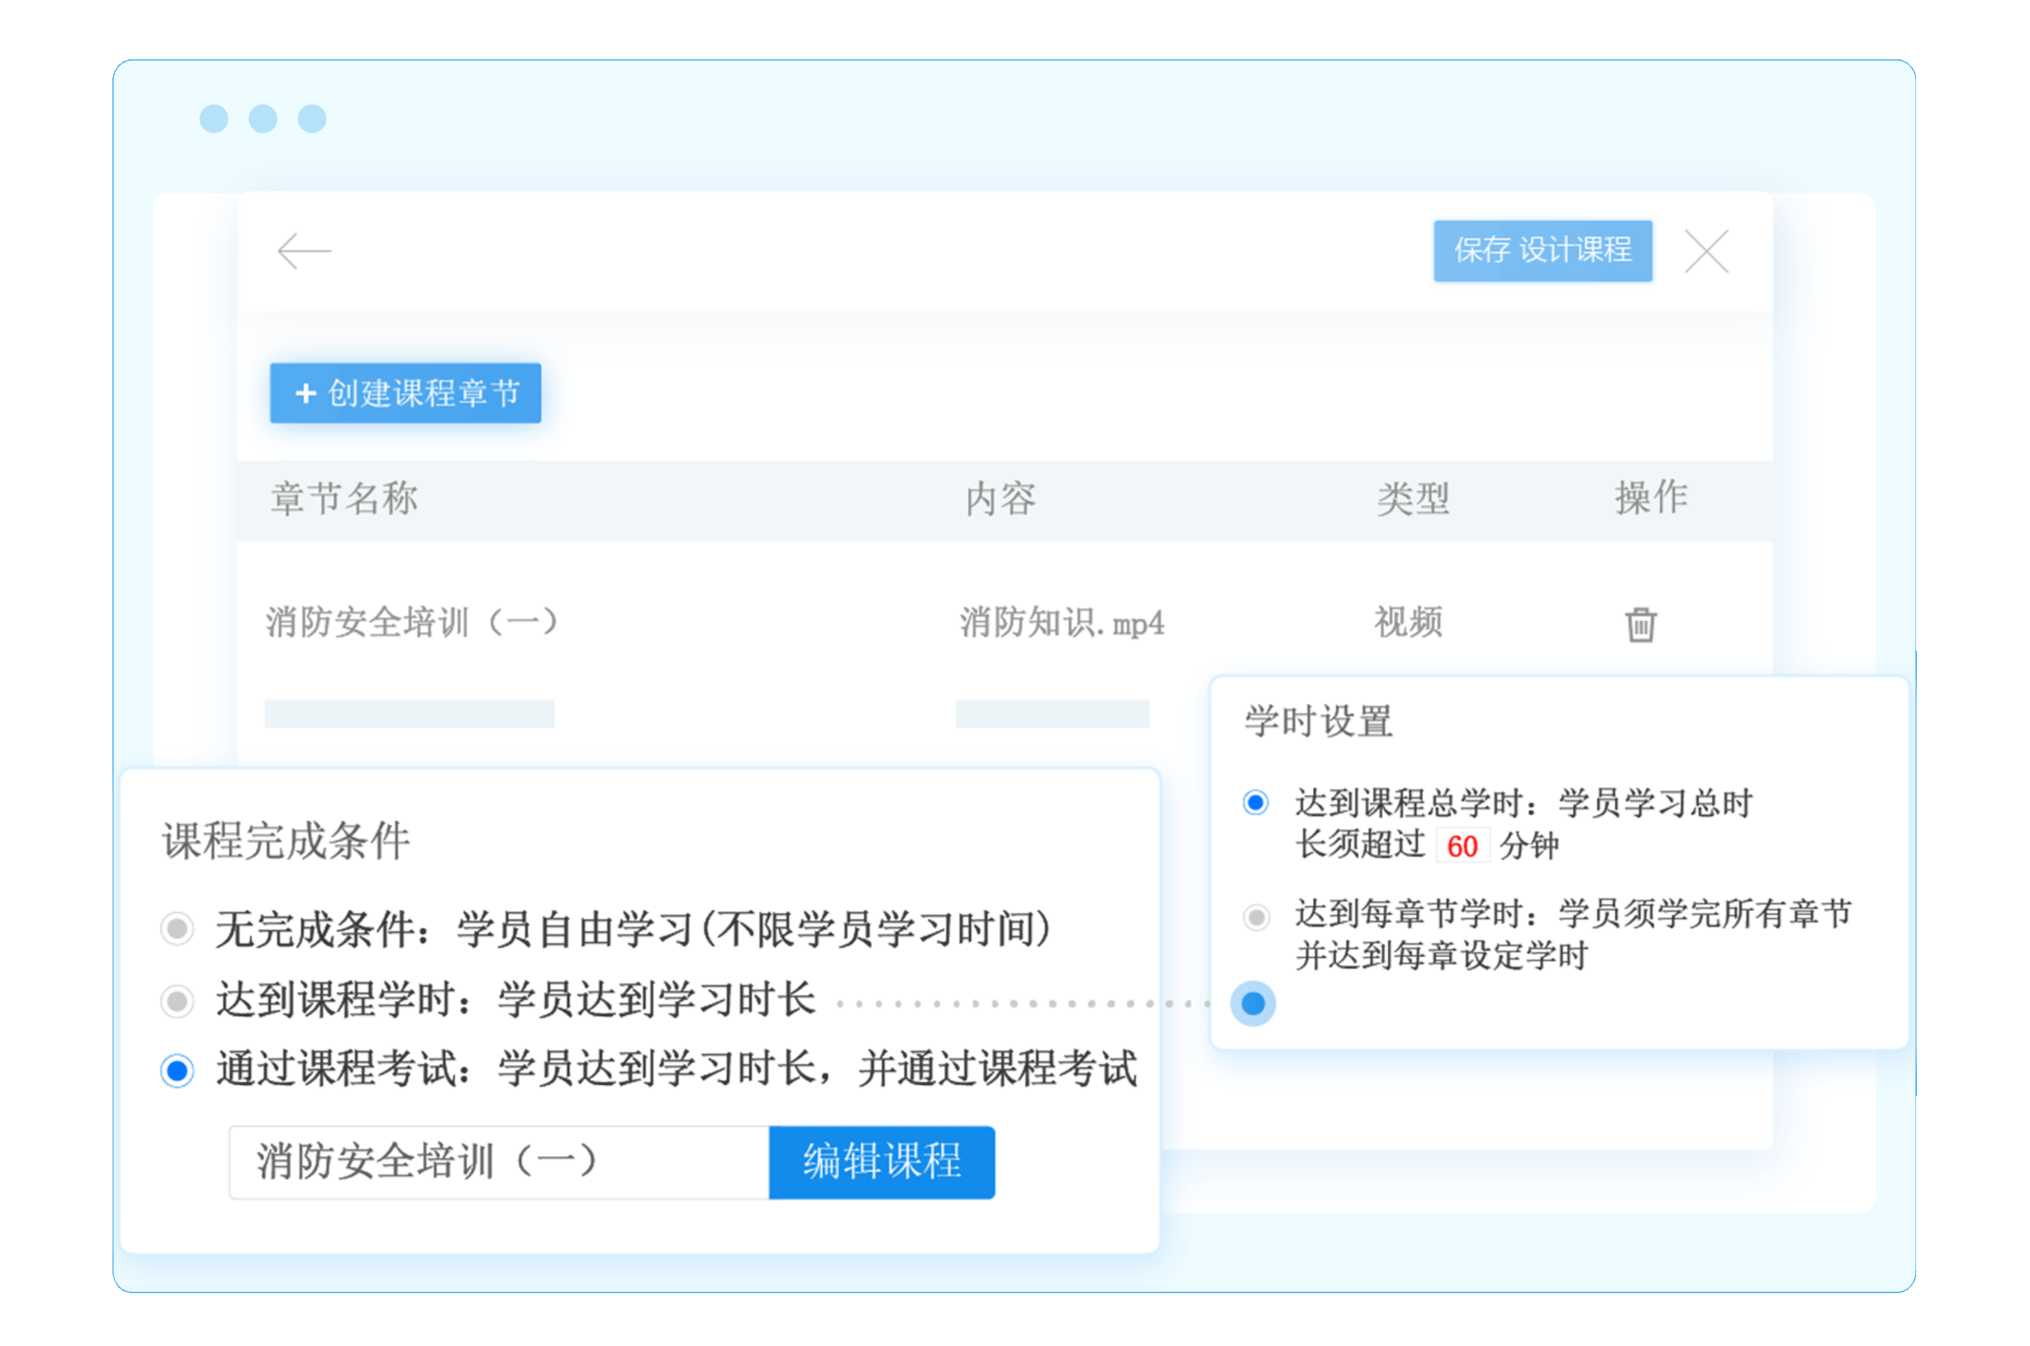
Task: Click the third light blue window dot
Action: (312, 118)
